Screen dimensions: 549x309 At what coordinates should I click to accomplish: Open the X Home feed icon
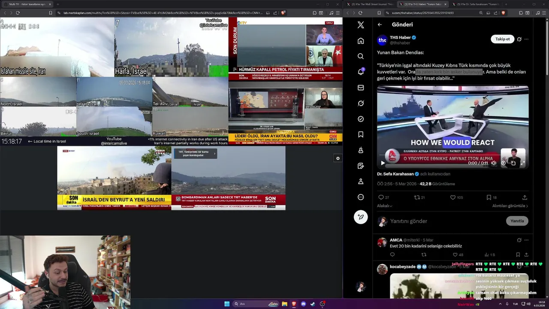tap(361, 41)
